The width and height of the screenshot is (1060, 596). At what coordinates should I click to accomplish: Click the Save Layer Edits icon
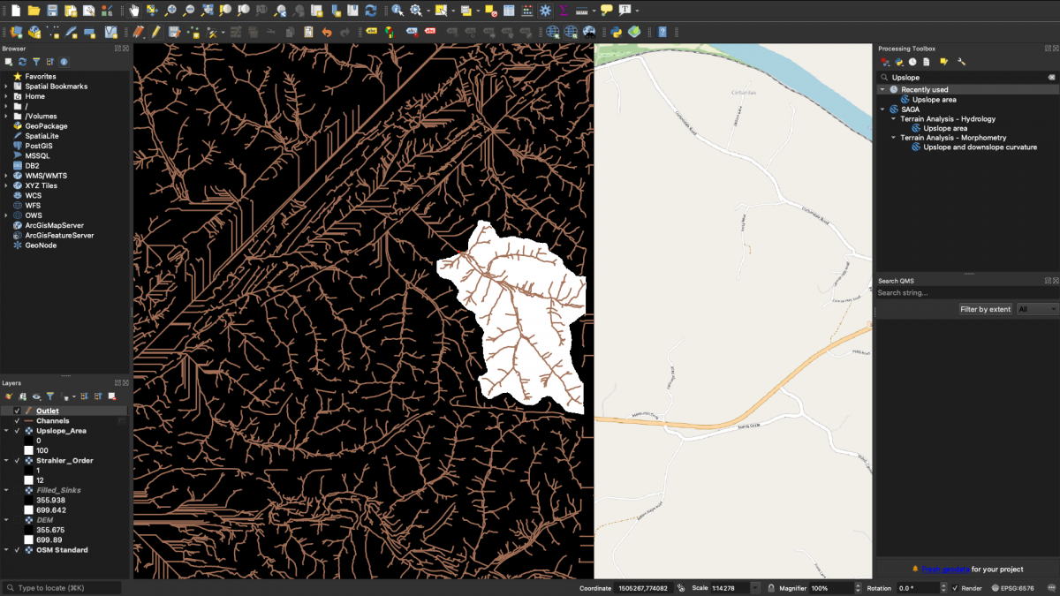(x=173, y=32)
